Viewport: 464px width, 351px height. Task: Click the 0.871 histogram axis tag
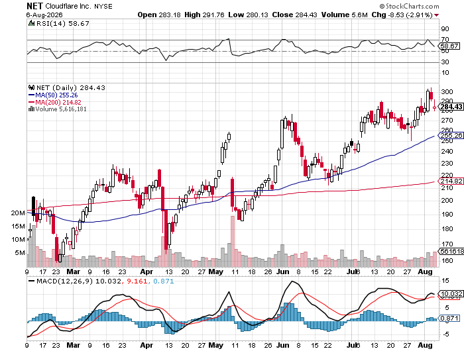(449, 318)
